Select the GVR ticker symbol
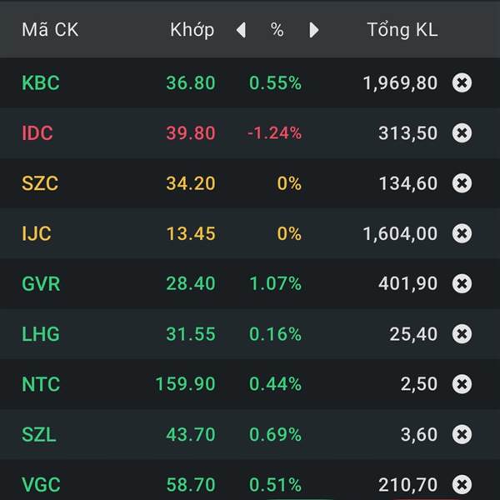The height and width of the screenshot is (500, 500). [x=41, y=284]
